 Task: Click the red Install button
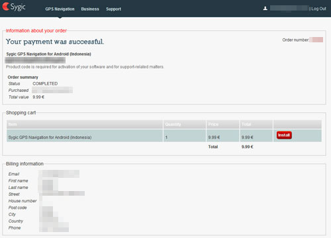(x=284, y=135)
